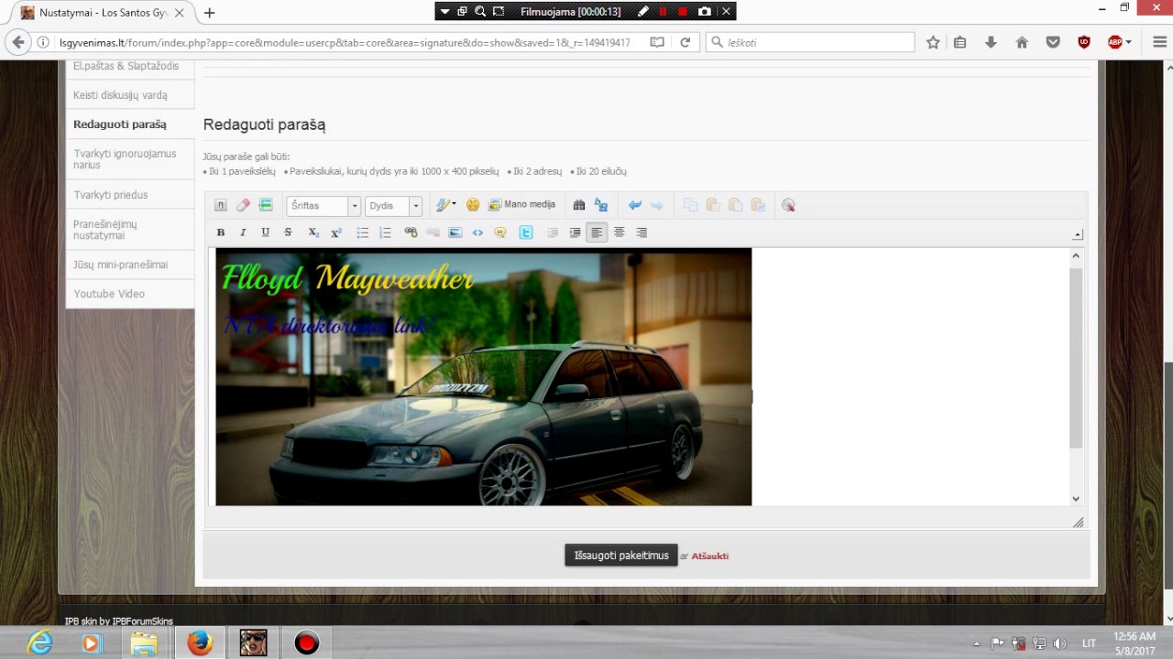Screen dimensions: 1173x659
Task: Insert a code block
Action: click(x=477, y=232)
